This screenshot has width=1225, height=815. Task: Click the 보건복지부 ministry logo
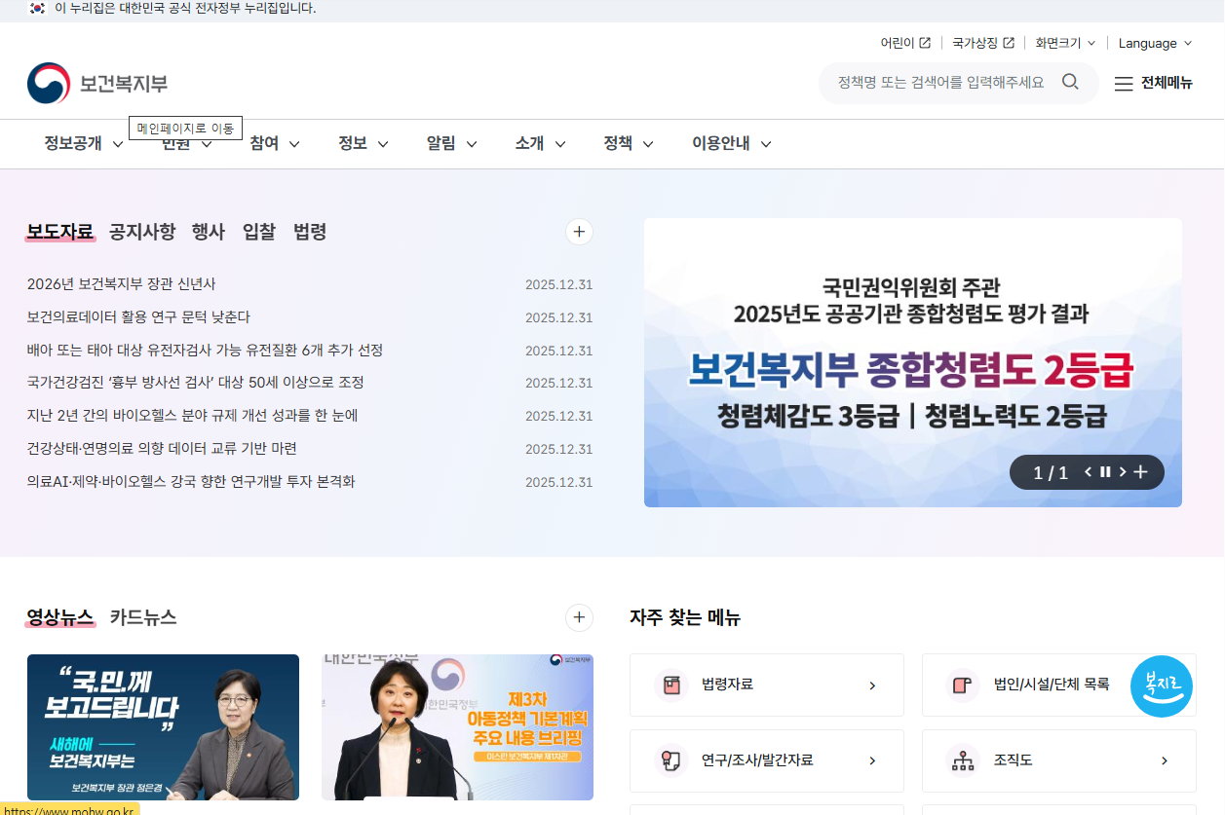coord(96,84)
